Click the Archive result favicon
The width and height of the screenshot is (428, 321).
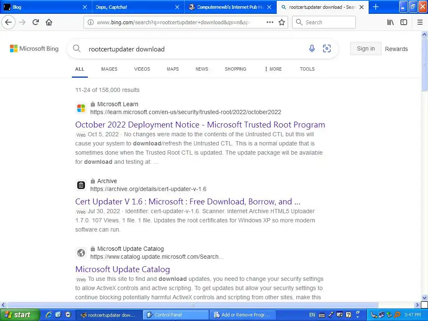[81, 185]
